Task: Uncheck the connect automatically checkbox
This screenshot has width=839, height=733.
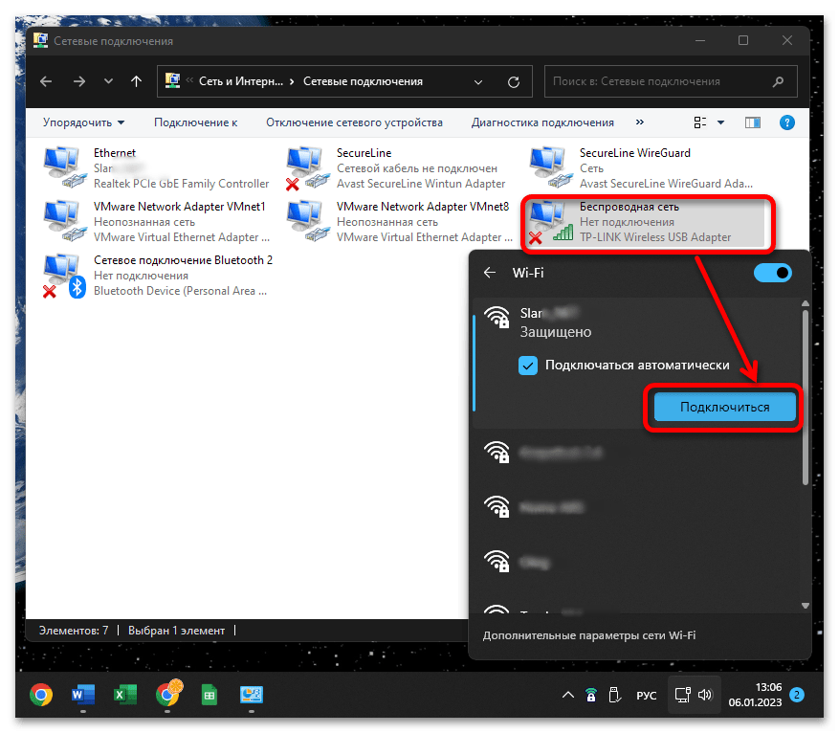Action: coord(527,366)
